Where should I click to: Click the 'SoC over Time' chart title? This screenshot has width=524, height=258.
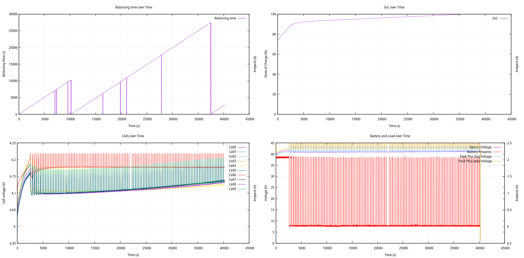point(394,7)
